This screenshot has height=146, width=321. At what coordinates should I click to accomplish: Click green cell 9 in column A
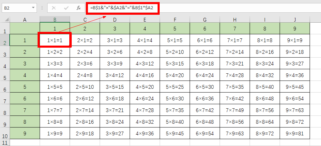pyautogui.click(x=25, y=134)
